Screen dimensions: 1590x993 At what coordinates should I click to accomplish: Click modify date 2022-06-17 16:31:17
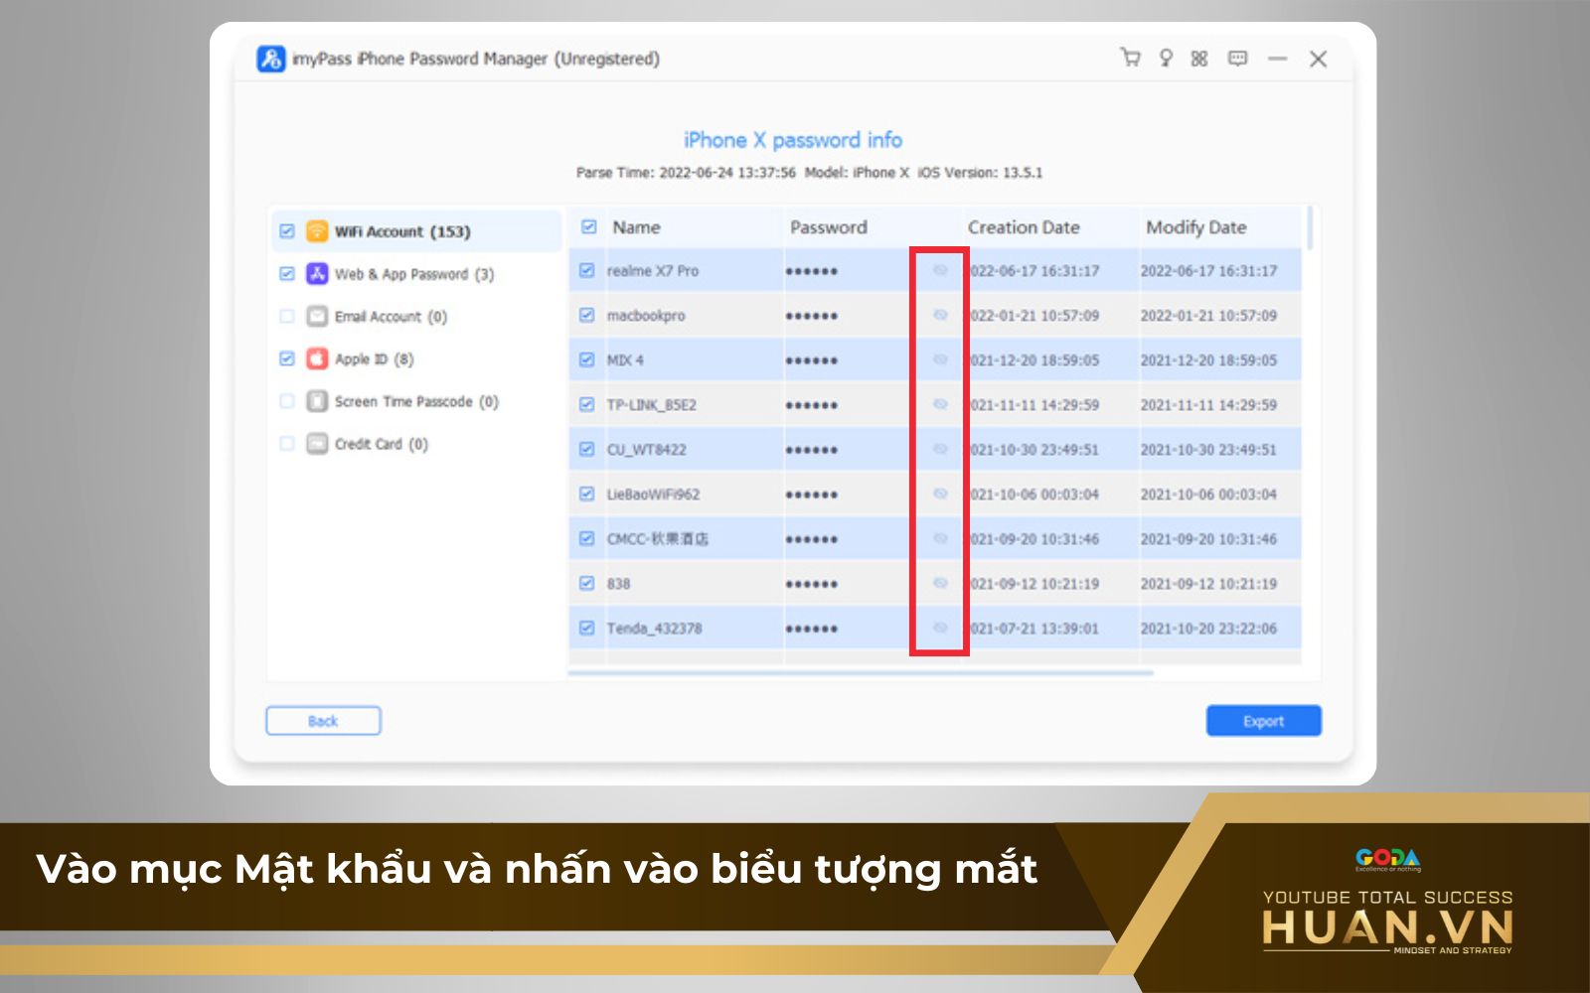point(1208,270)
